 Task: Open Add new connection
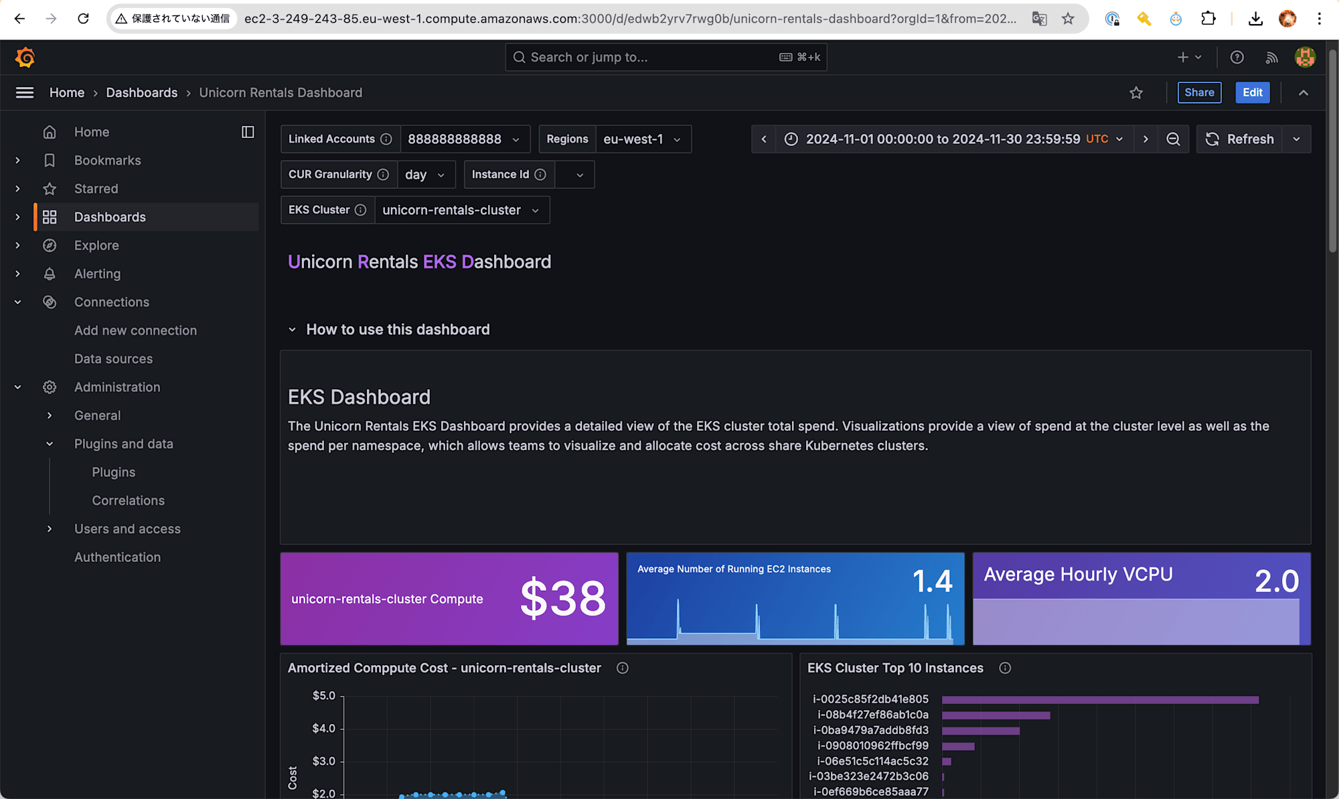136,331
